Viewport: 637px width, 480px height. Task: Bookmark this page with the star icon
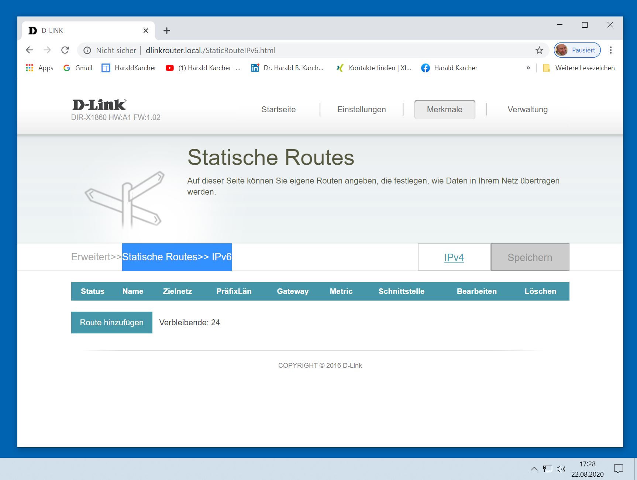539,51
